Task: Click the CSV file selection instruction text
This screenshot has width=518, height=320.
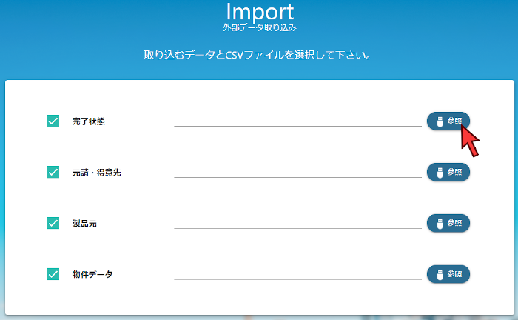Action: 259,55
